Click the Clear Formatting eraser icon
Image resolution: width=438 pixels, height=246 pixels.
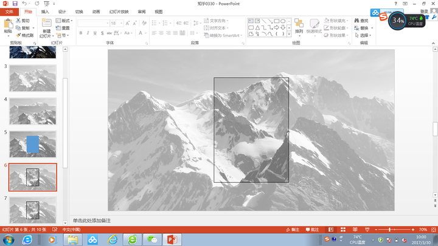pos(144,23)
